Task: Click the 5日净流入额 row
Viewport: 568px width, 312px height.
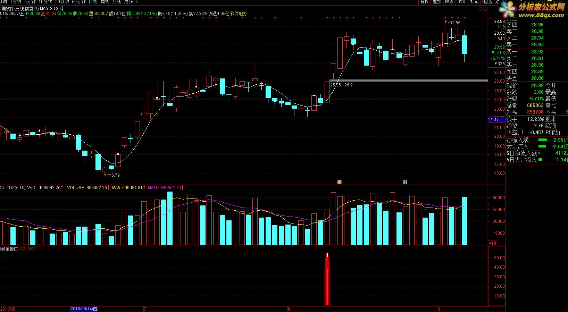Action: [x=537, y=153]
